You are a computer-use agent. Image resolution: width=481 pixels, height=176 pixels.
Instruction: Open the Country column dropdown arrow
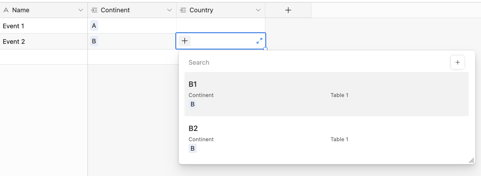(x=258, y=10)
